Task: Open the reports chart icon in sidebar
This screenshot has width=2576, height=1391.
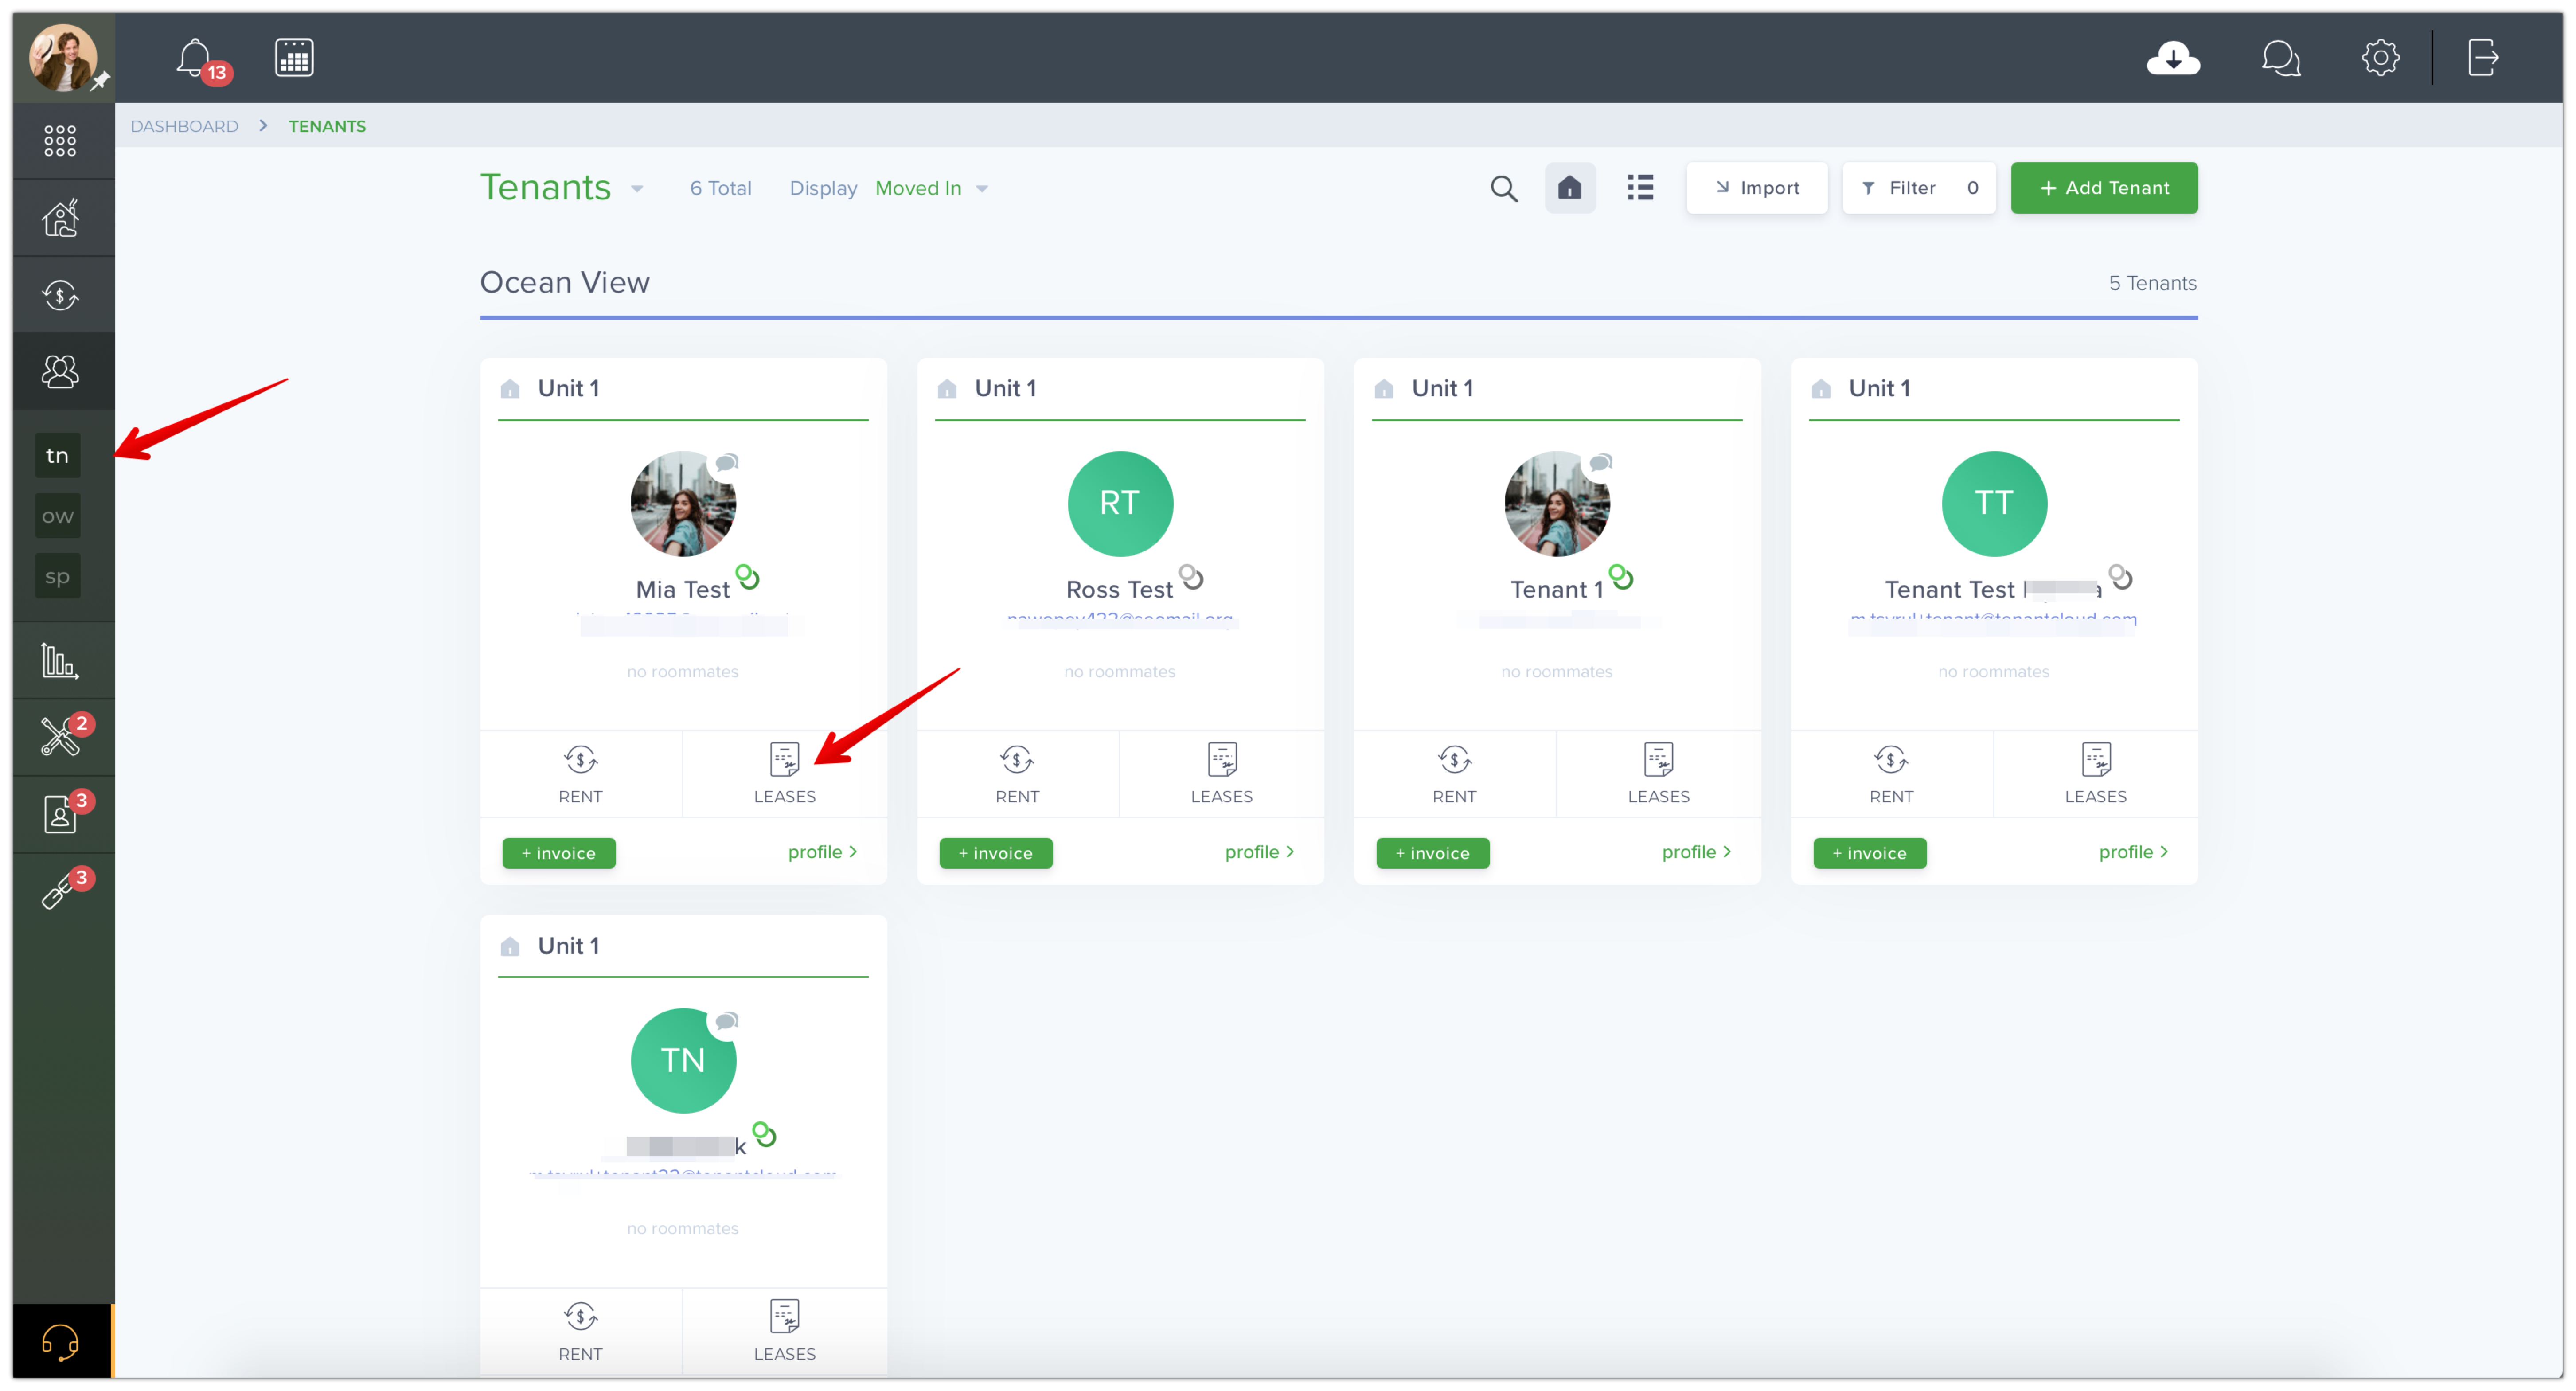Action: pos(59,660)
